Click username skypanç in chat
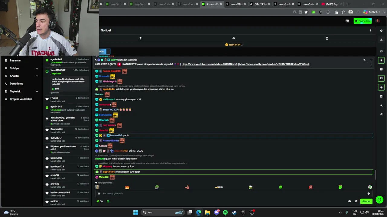387x217 pixels. pyautogui.click(x=107, y=166)
